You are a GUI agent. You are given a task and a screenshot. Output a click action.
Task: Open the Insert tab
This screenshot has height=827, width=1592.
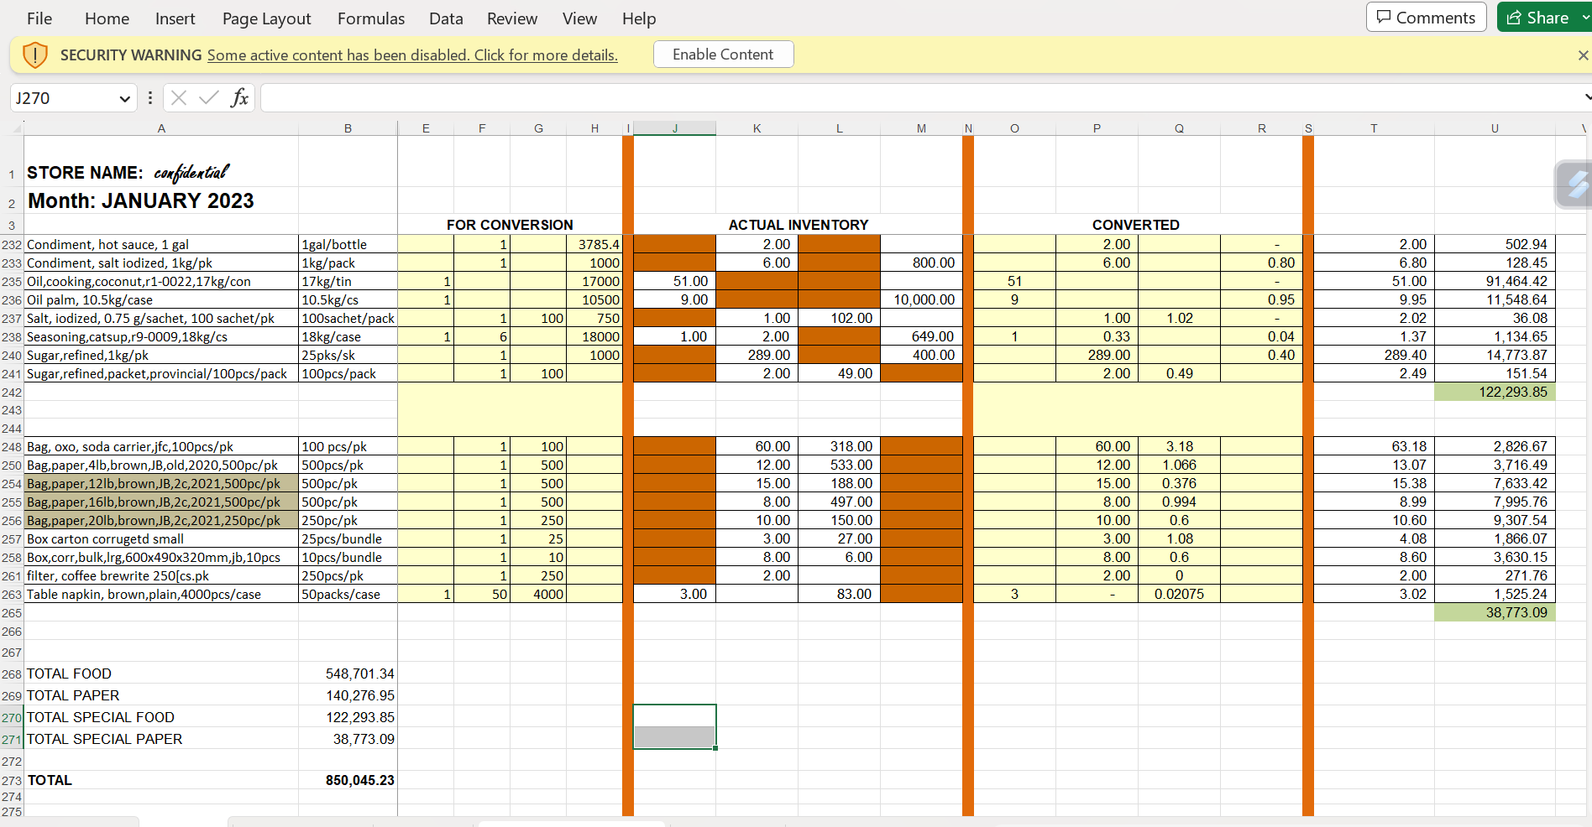(175, 18)
